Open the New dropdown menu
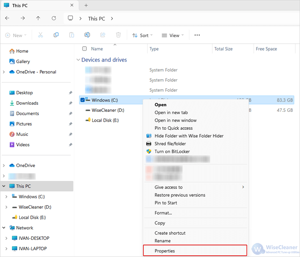The height and width of the screenshot is (257, 300). click(x=16, y=36)
